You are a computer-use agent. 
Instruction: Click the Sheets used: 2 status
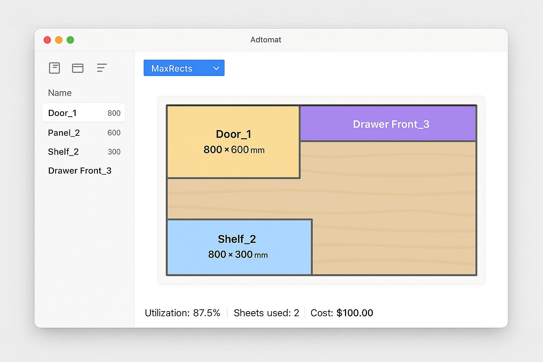tap(266, 313)
